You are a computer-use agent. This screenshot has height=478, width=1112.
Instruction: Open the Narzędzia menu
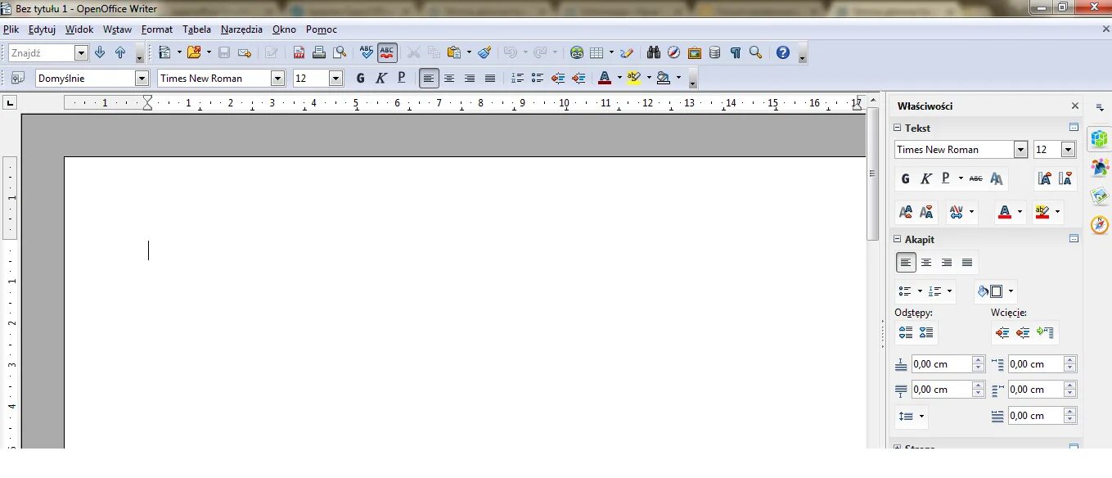point(241,29)
